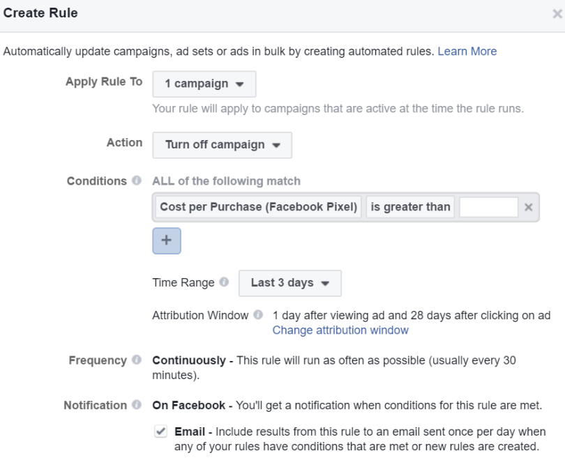The width and height of the screenshot is (565, 460).
Task: Open the Learn More link
Action: point(467,52)
